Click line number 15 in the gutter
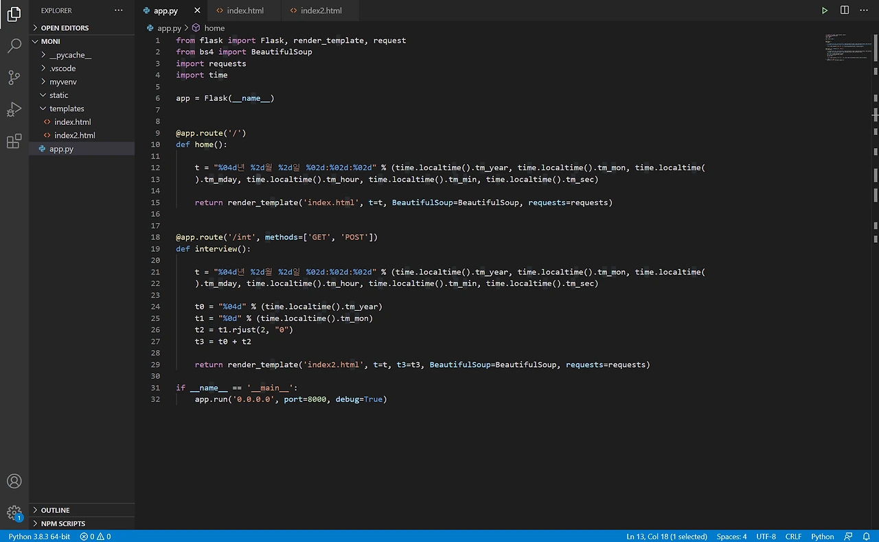879x542 pixels. click(155, 202)
